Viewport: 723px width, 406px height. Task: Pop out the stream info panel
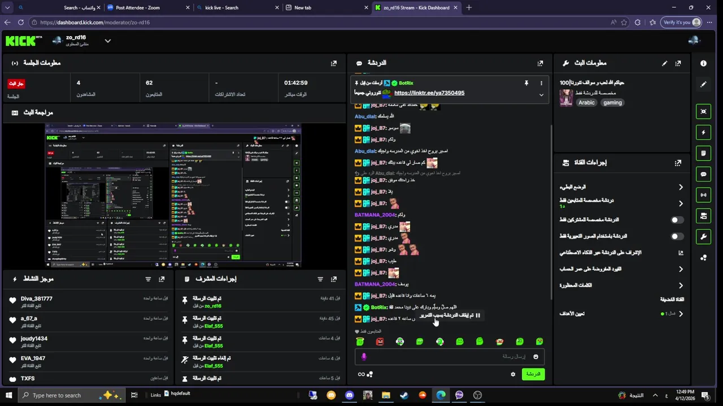[x=678, y=63]
